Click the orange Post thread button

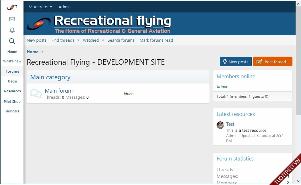272,62
